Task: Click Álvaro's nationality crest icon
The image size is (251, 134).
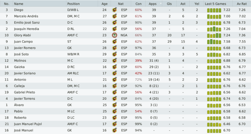Action: click(x=114, y=105)
